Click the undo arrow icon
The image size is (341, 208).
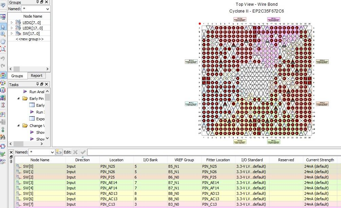[x=3, y=58]
